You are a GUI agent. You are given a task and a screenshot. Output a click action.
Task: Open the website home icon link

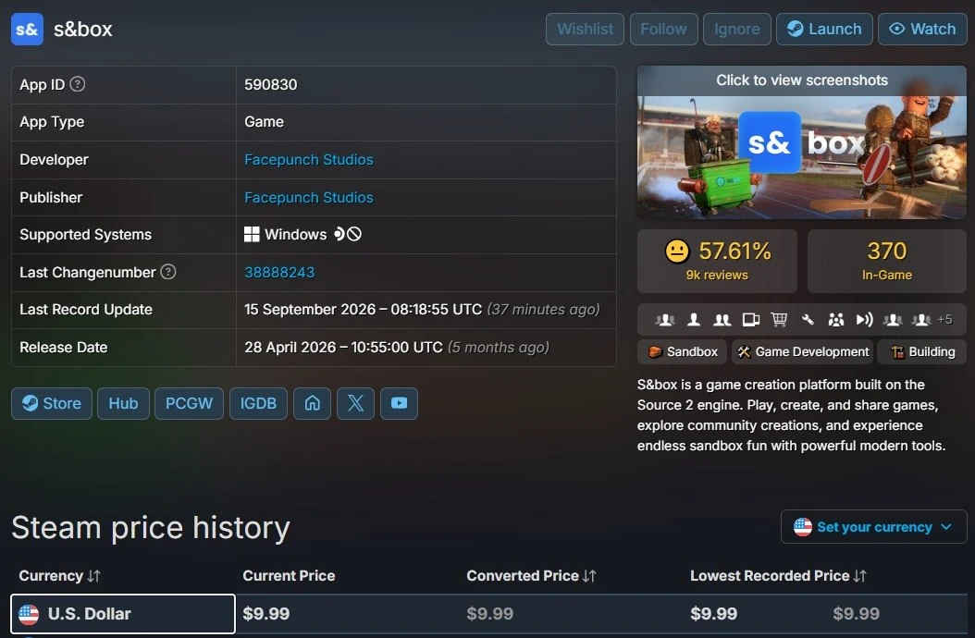click(312, 403)
